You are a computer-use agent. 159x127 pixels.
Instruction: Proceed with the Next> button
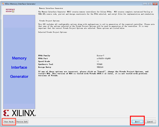137,122
